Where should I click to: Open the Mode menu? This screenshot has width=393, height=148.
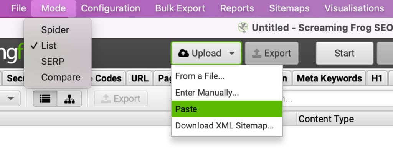[54, 8]
